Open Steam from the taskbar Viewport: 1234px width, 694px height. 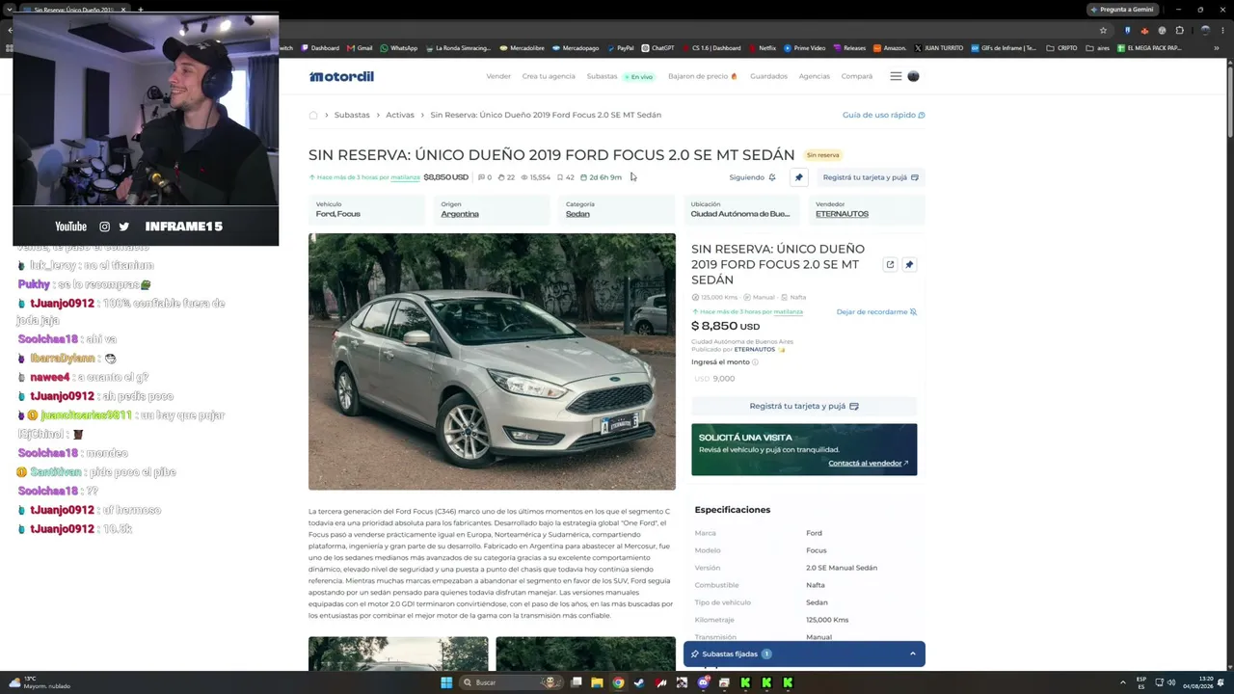pyautogui.click(x=639, y=682)
